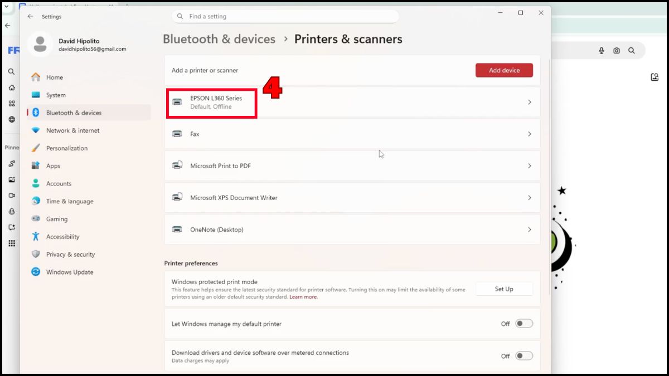Click the Find a setting search field

point(285,17)
